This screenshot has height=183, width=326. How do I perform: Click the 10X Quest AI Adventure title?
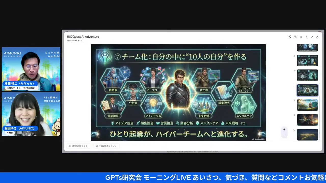point(83,37)
